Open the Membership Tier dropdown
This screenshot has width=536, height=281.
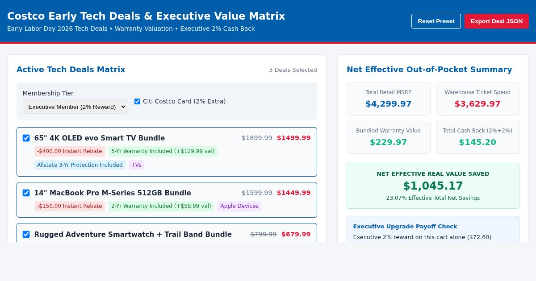pyautogui.click(x=75, y=107)
